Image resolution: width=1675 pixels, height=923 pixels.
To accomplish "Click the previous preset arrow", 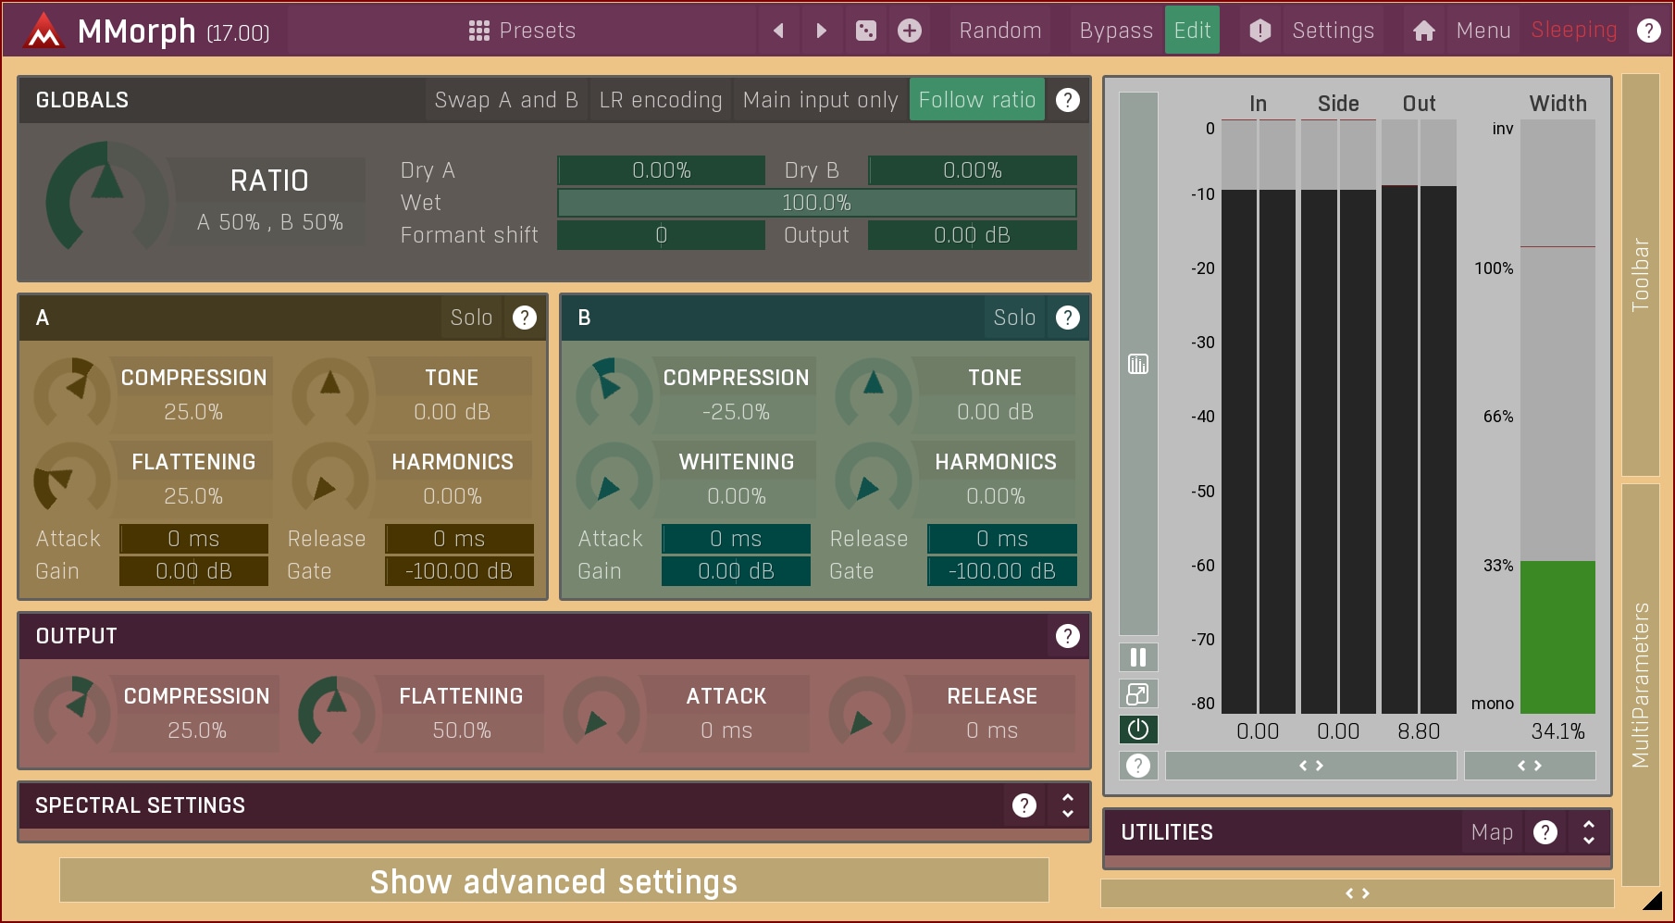I will pos(778,31).
